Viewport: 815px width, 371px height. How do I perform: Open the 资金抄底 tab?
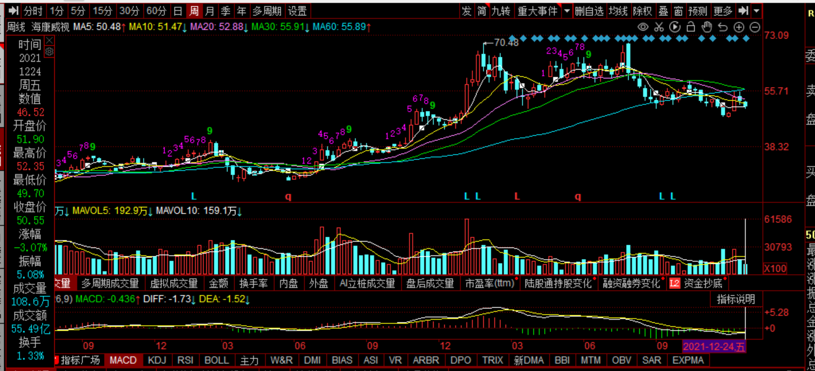pyautogui.click(x=703, y=283)
